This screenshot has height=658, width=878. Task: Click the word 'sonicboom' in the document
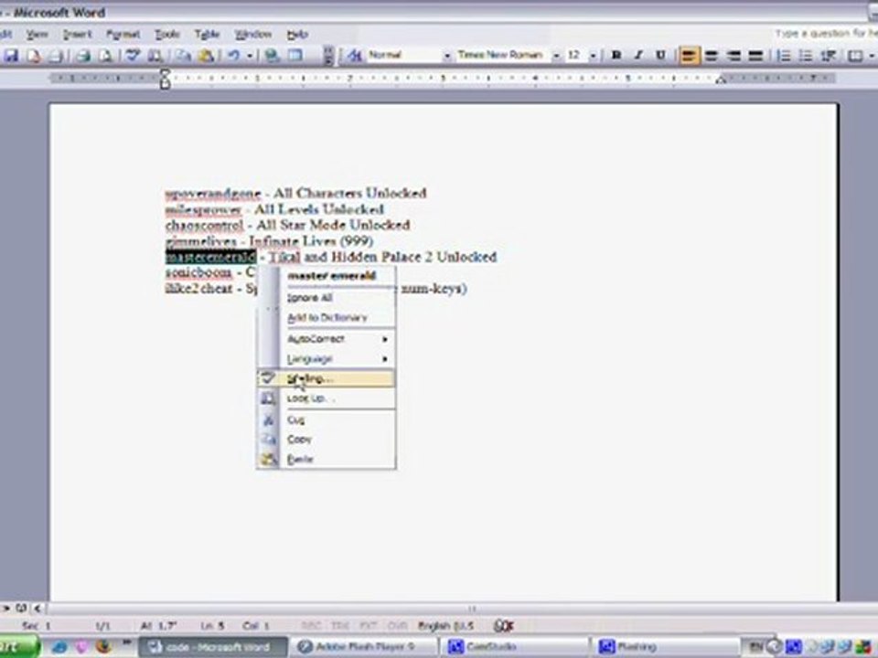pos(198,273)
